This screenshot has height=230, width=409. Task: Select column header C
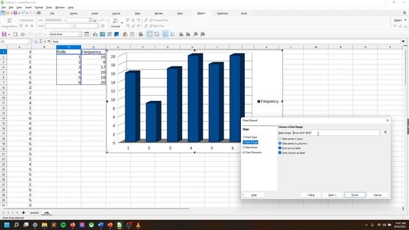(68, 47)
